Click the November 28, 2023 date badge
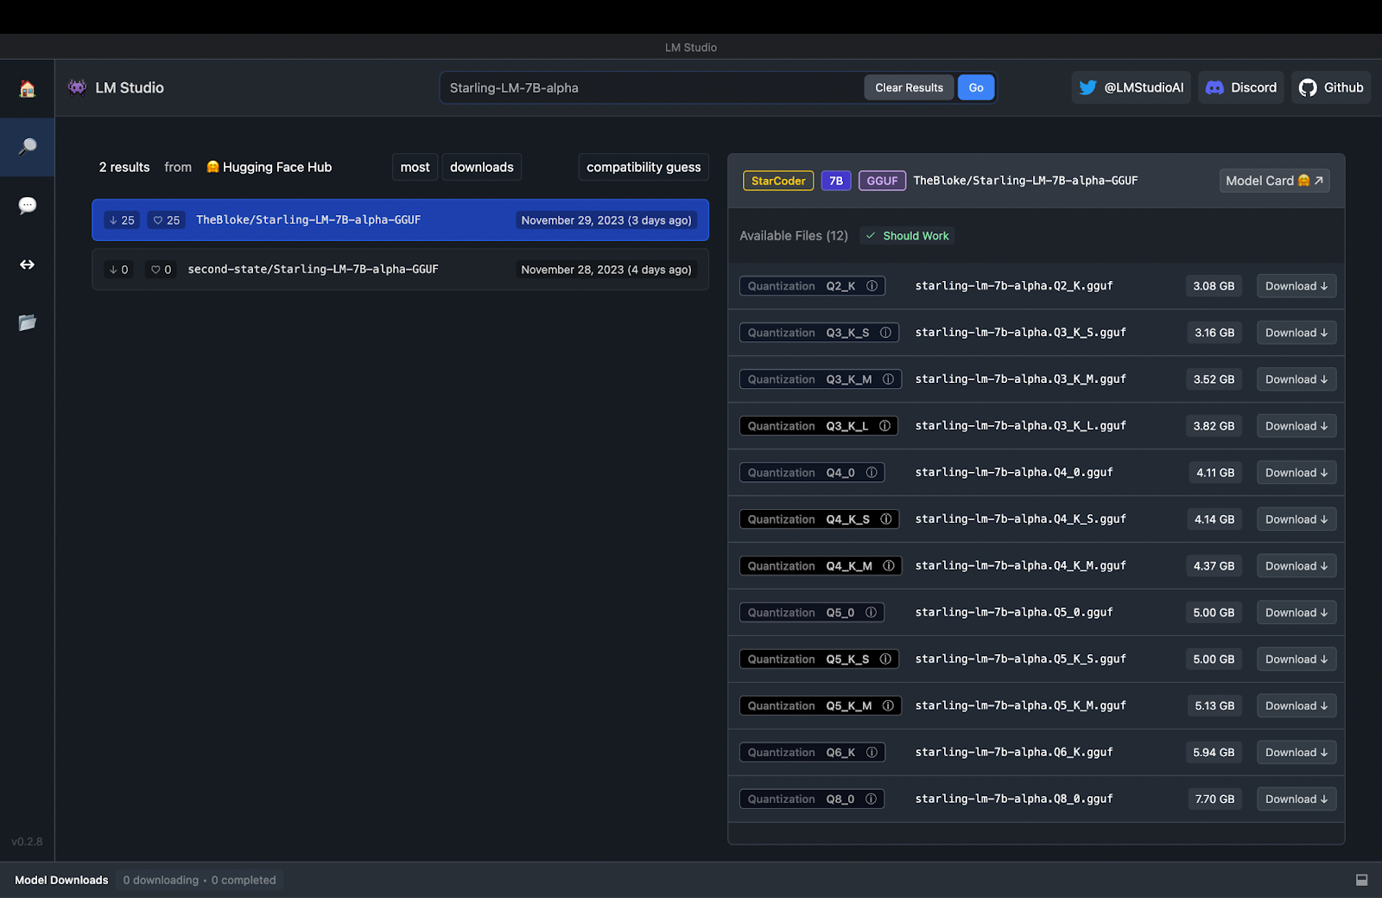Screen dimensions: 1382x898 pyautogui.click(x=606, y=270)
